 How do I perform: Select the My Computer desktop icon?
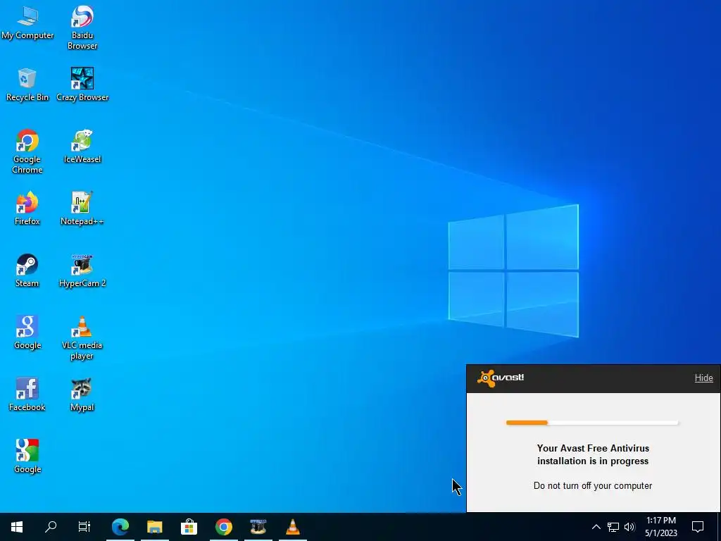[27, 23]
